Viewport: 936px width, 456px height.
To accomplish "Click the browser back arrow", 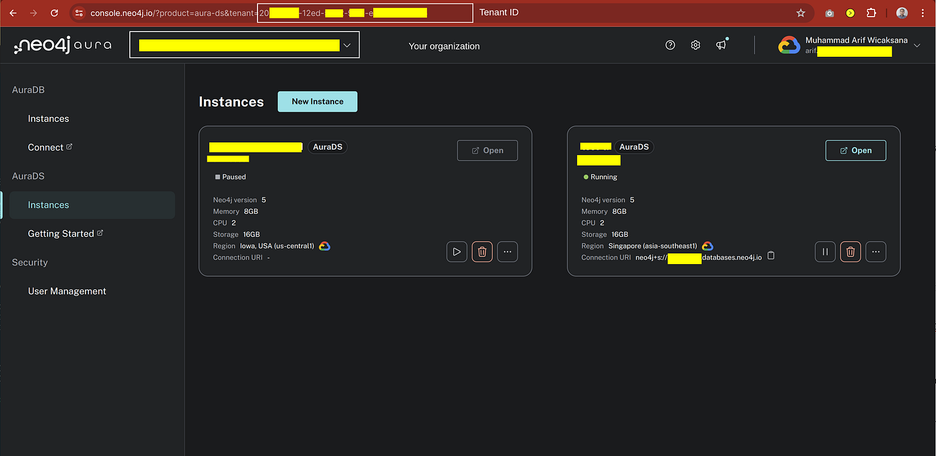I will click(13, 13).
